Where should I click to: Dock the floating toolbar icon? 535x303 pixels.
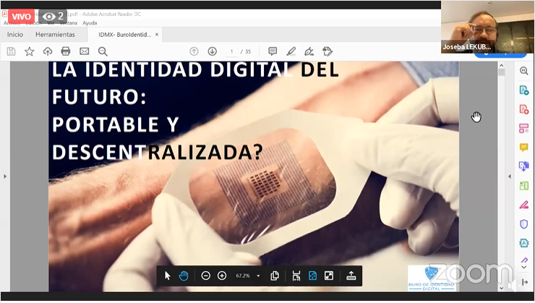pyautogui.click(x=351, y=276)
